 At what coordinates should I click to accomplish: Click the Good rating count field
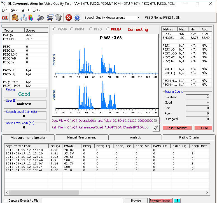coord(197,102)
